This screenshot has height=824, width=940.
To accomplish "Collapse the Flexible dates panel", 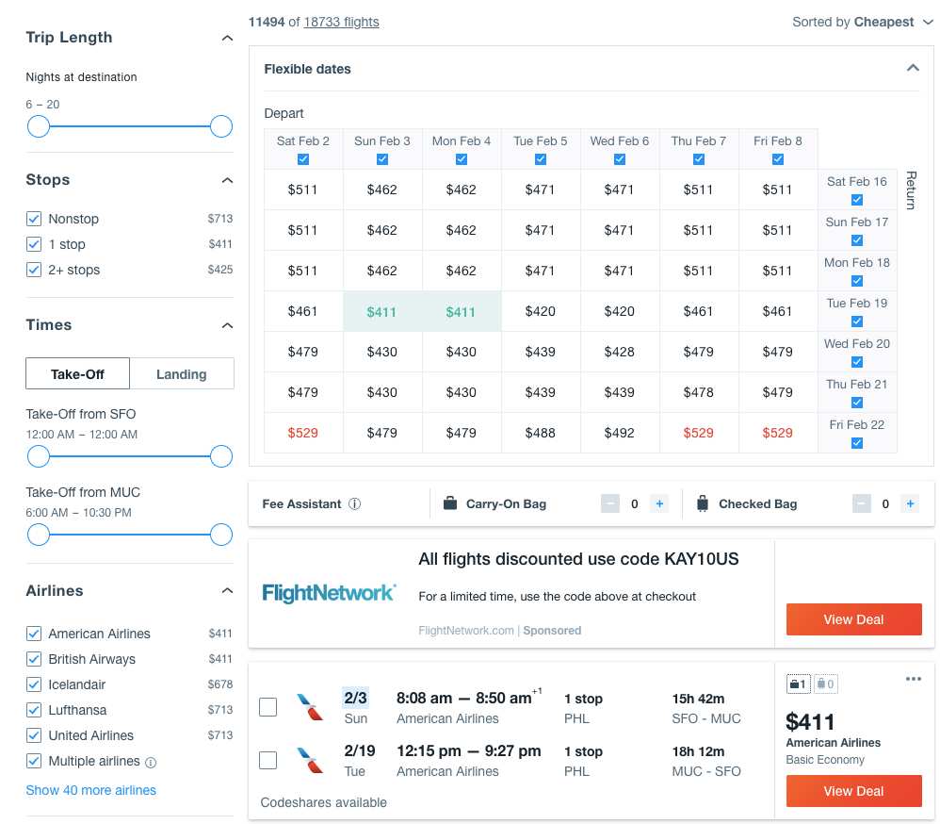I will click(x=913, y=68).
